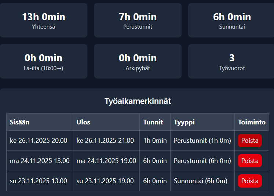274x196 pixels.
Task: Click the Toiminto column header
Action: [252, 122]
